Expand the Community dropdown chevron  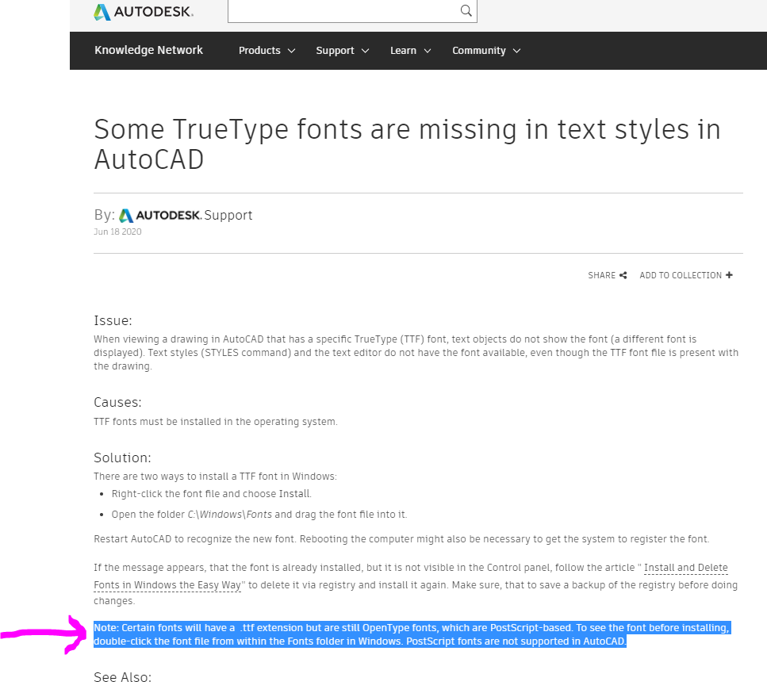[x=517, y=50]
